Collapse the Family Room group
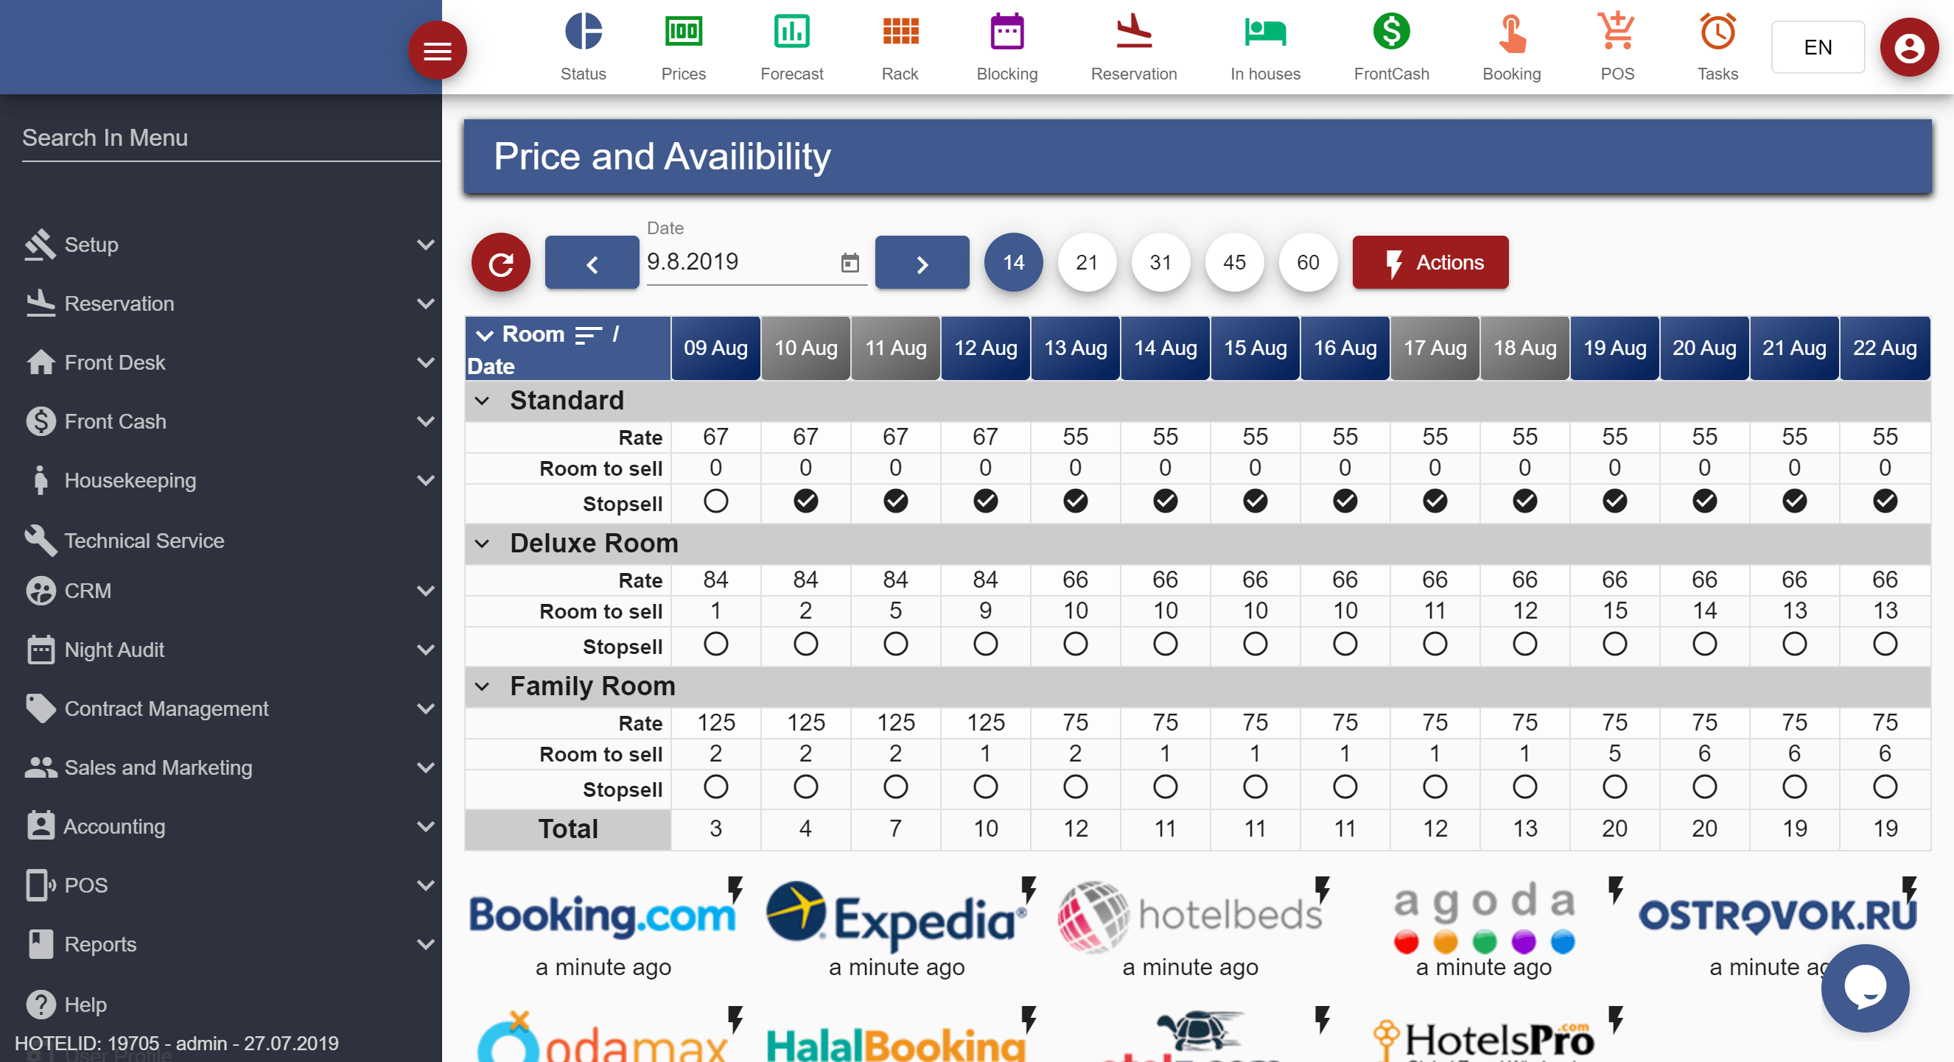 (482, 687)
